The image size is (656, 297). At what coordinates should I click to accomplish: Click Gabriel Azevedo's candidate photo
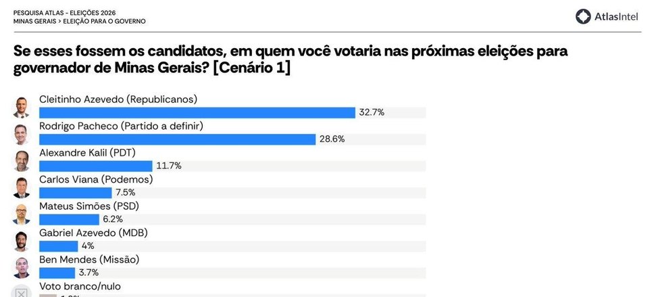pos(22,240)
